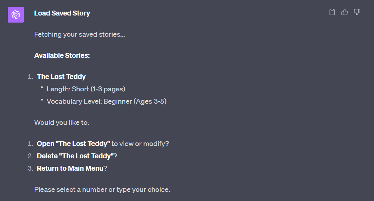Click "The Lost Teddy" story title
The image size is (374, 201).
61,77
